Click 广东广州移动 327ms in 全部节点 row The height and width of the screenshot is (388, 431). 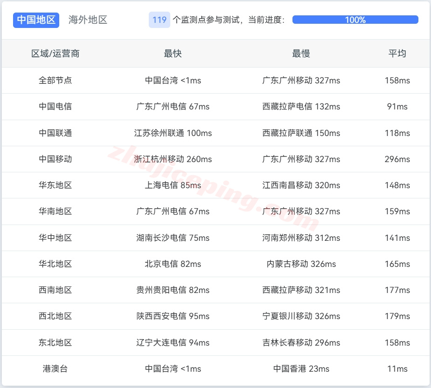tap(301, 81)
